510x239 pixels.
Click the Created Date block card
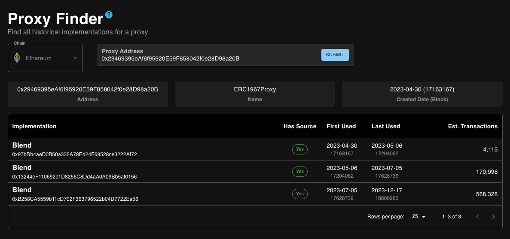click(x=422, y=94)
